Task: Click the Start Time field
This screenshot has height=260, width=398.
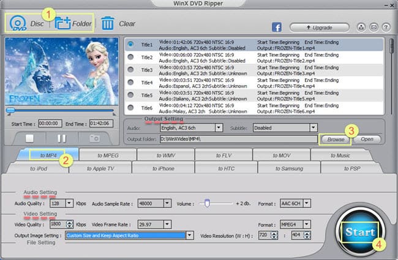Action: 50,124
